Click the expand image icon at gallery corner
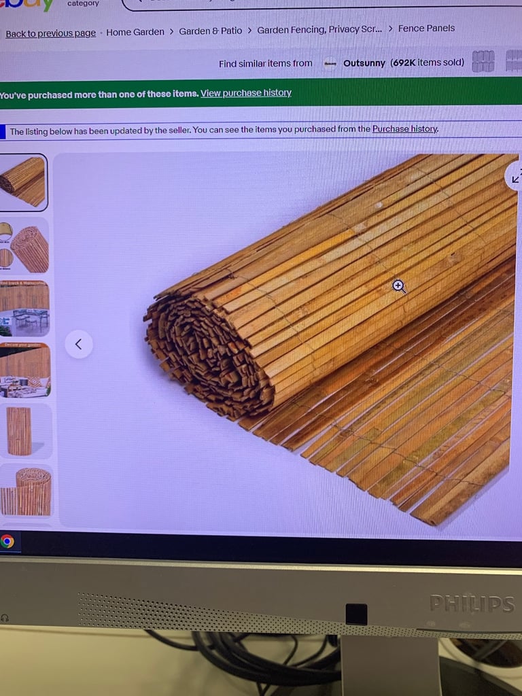This screenshot has height=696, width=522. coord(515,177)
